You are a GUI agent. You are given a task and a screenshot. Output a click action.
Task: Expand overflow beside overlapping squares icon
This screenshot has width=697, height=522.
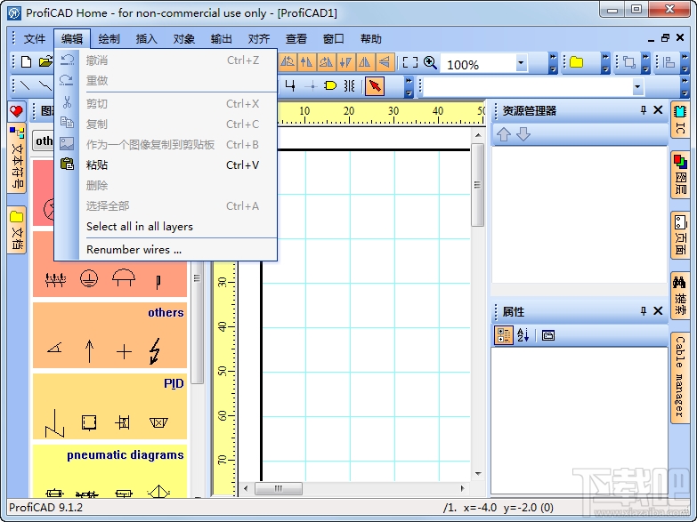click(x=645, y=62)
